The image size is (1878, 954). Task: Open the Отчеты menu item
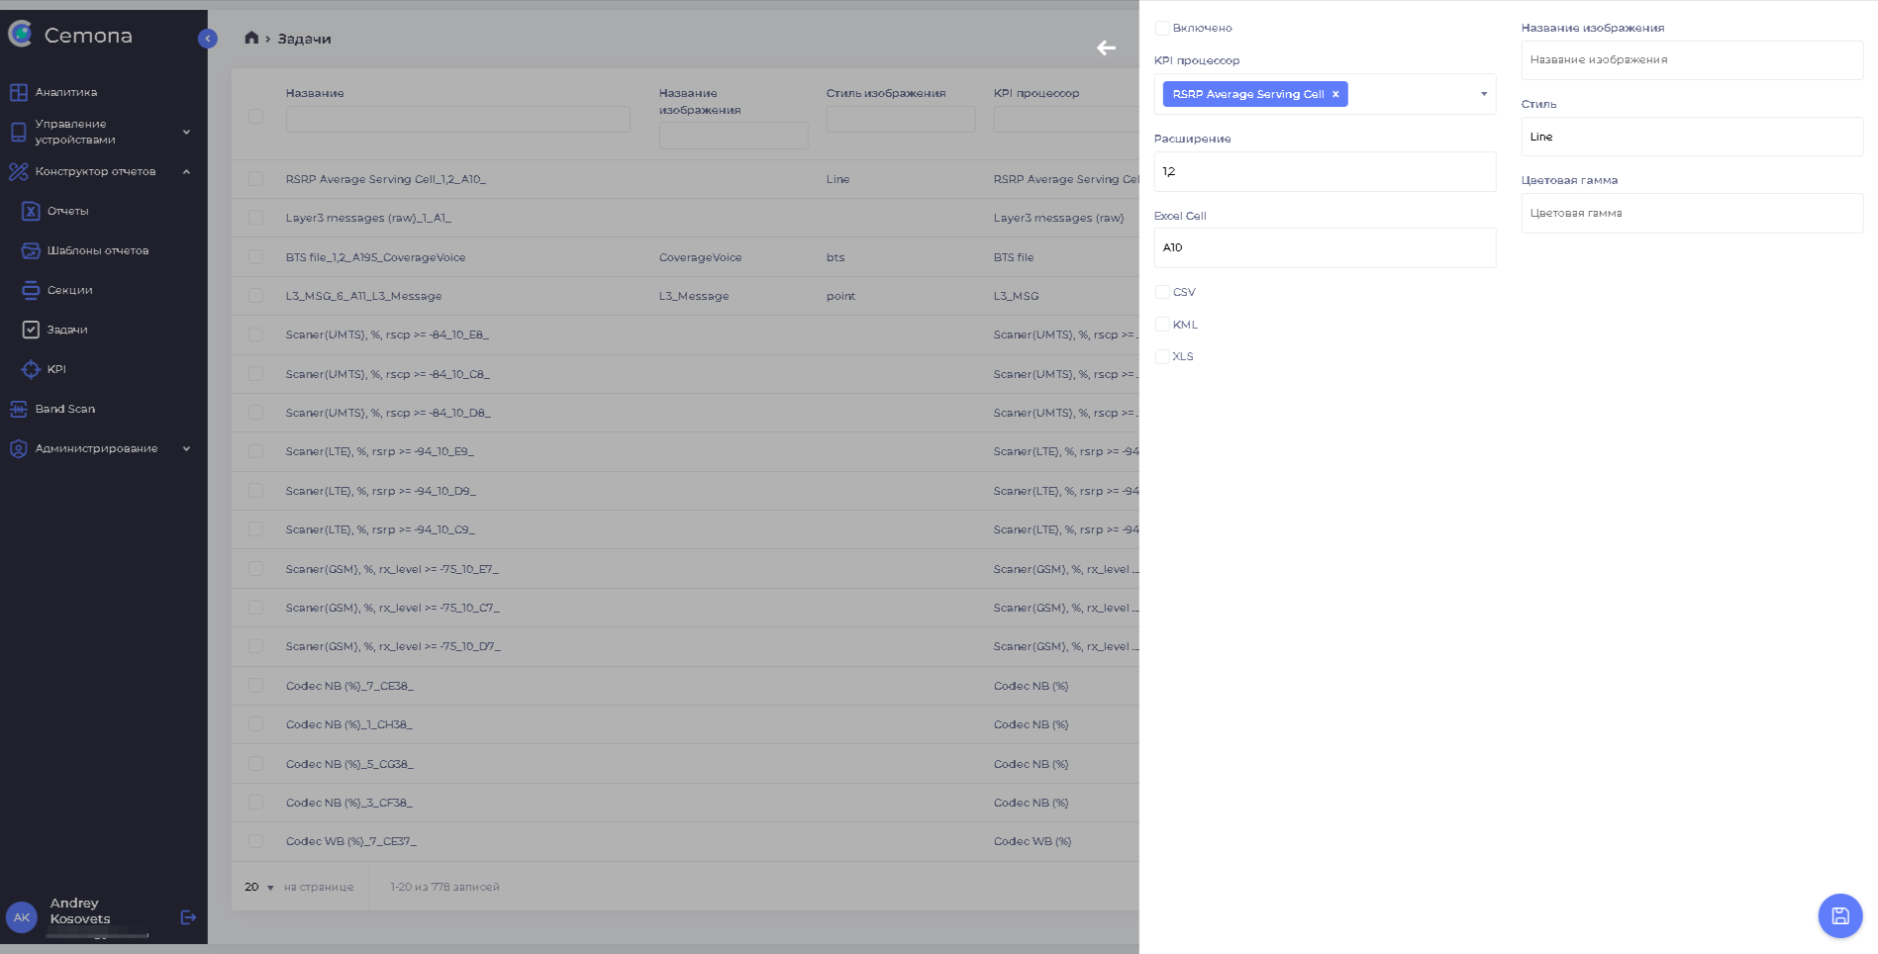tap(67, 211)
